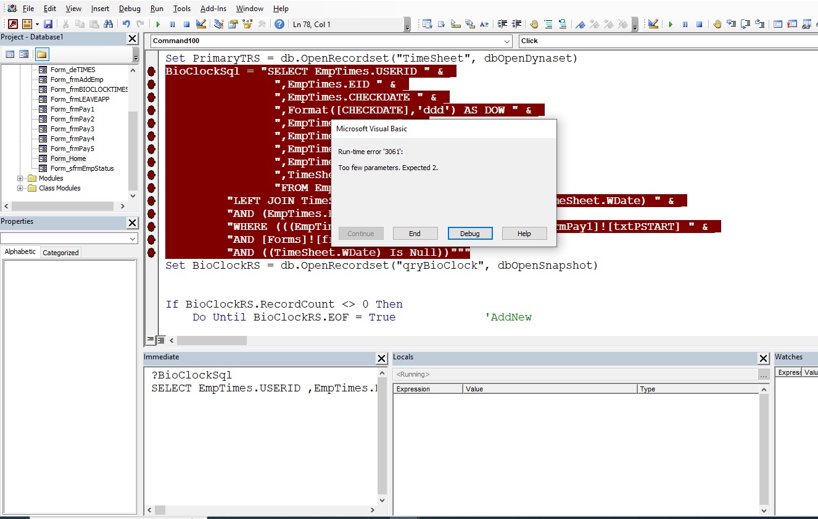Click End in the error dialog

tap(415, 234)
